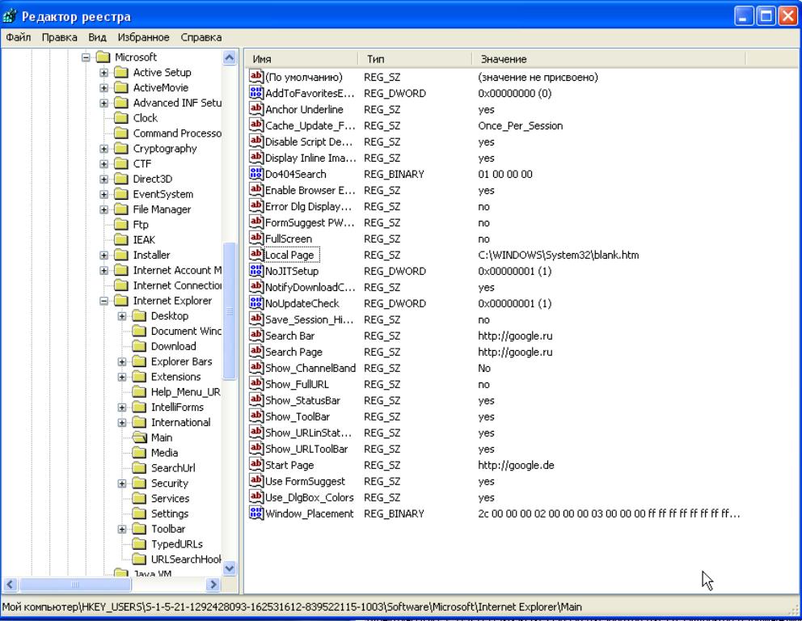Click the binary icon beside Do404Search

pos(255,173)
